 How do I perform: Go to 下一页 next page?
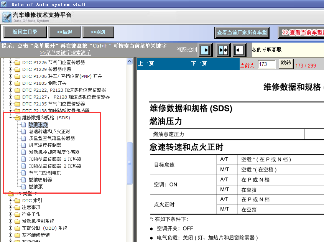(x=199, y=64)
